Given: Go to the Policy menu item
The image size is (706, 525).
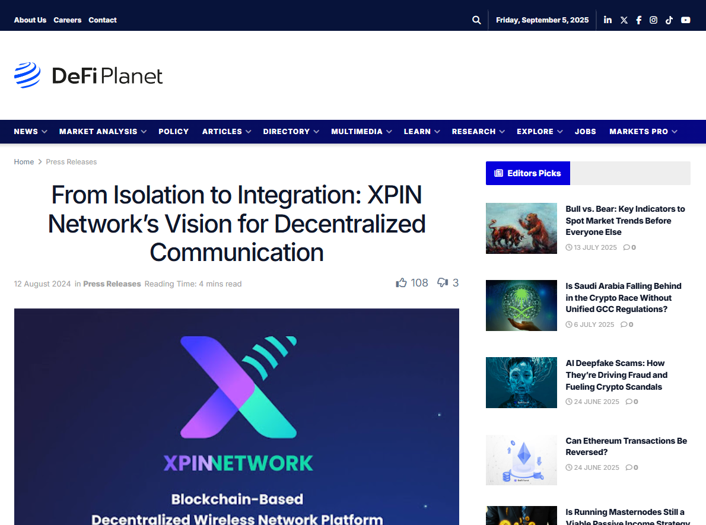Looking at the screenshot, I should 173,132.
